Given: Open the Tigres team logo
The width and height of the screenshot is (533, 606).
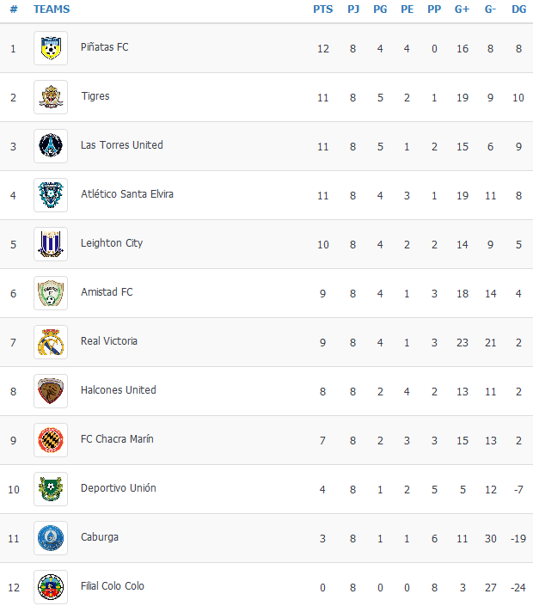Looking at the screenshot, I should [x=51, y=97].
